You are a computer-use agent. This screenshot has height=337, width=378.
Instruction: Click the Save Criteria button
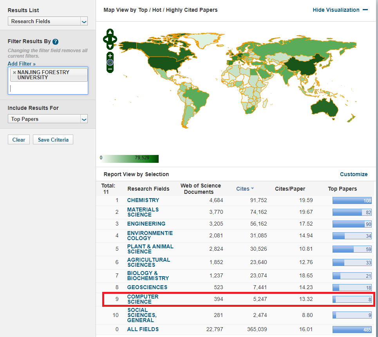(x=53, y=140)
